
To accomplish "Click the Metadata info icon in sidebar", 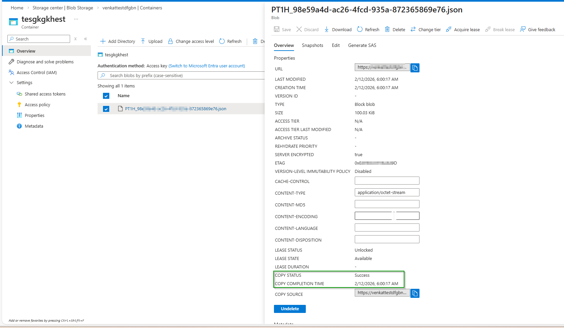I will click(x=19, y=126).
